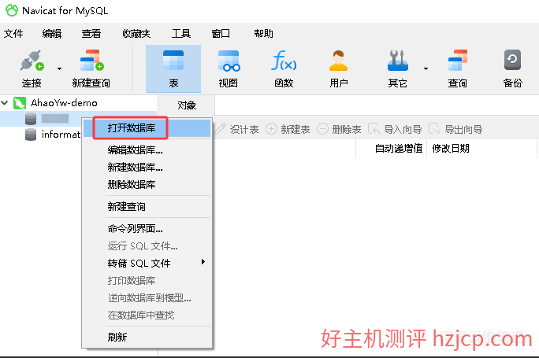This screenshot has width=539, height=358.
Task: Click the Import Wizard icon
Action: pos(374,129)
